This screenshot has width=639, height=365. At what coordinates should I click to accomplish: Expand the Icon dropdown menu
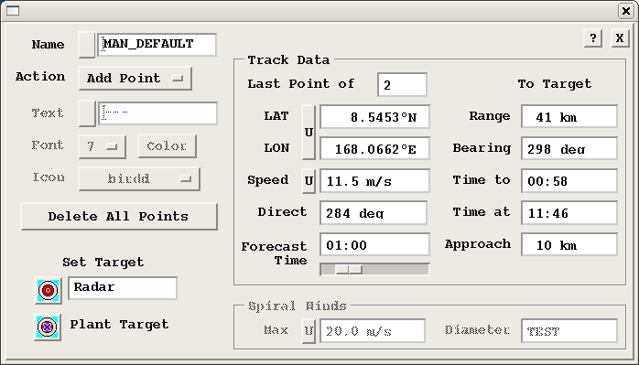tap(139, 178)
